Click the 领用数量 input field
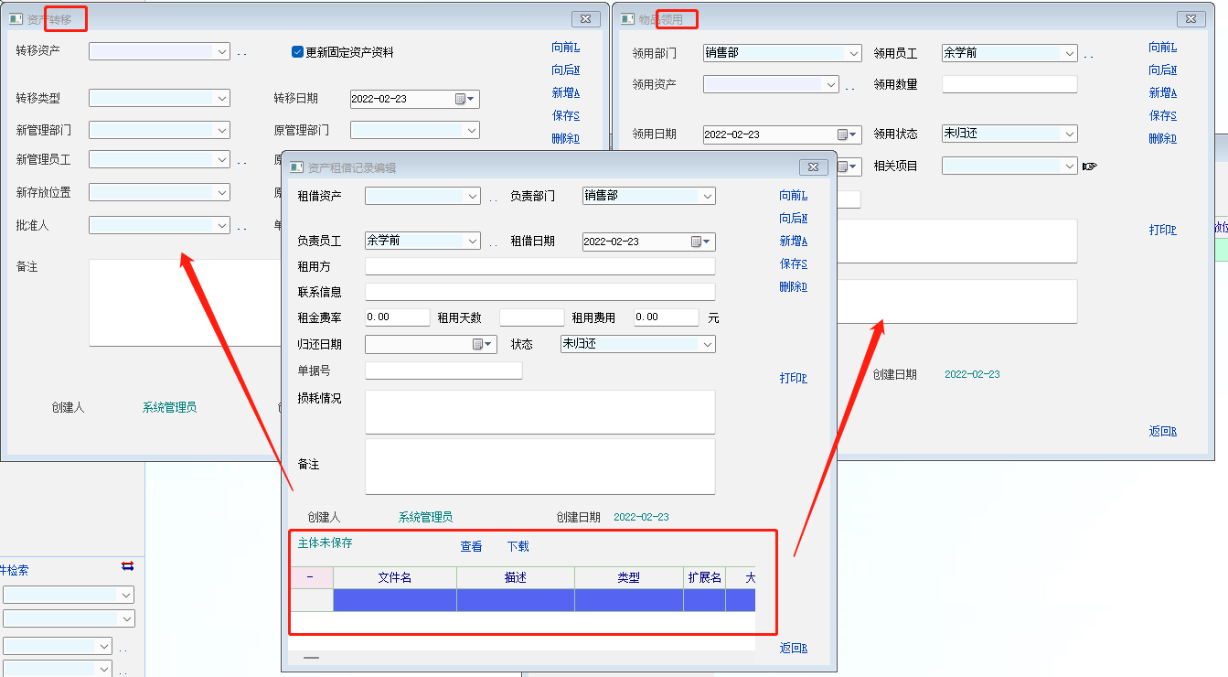 [x=1009, y=84]
